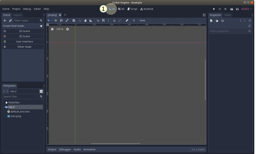
Task: Load a resource folder icon in Inspector
Action: click(x=217, y=21)
